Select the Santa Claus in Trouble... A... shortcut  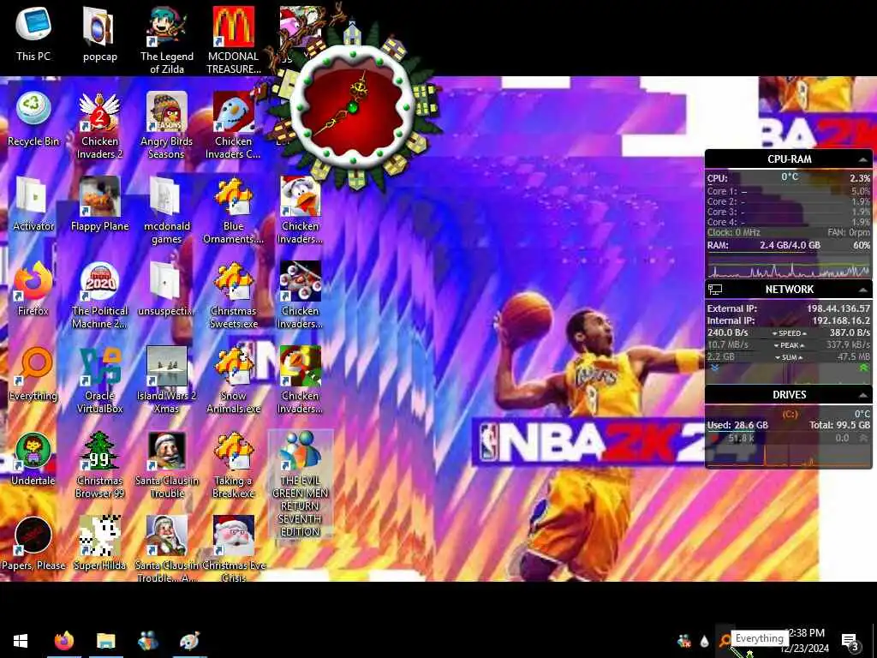pyautogui.click(x=167, y=548)
